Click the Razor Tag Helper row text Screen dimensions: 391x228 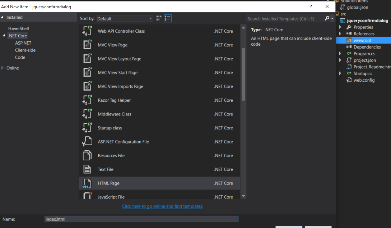click(x=114, y=100)
